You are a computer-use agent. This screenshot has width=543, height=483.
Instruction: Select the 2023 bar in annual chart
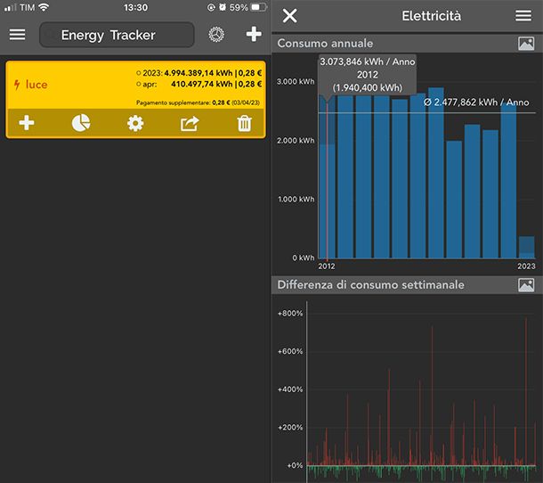526,247
